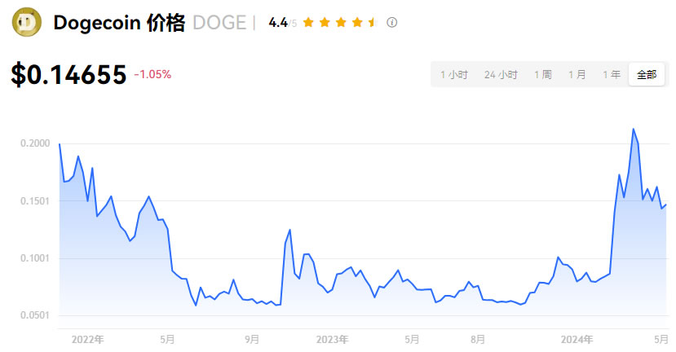Viewport: 676px width, 352px height.
Task: Click the Dogecoin 价格 heading
Action: [x=119, y=22]
